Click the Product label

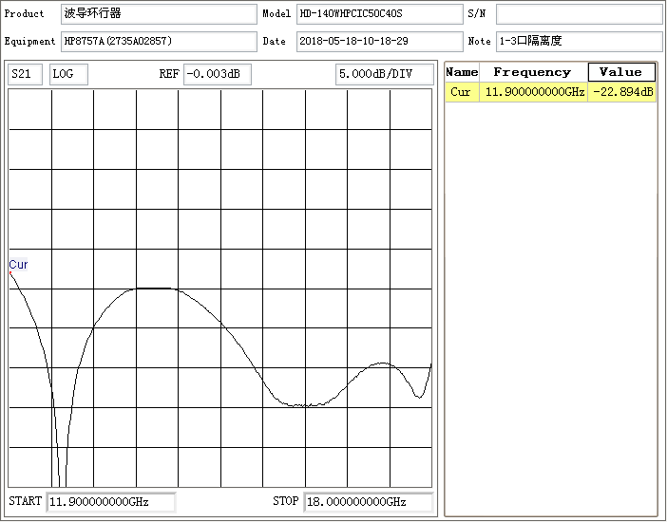coord(24,13)
